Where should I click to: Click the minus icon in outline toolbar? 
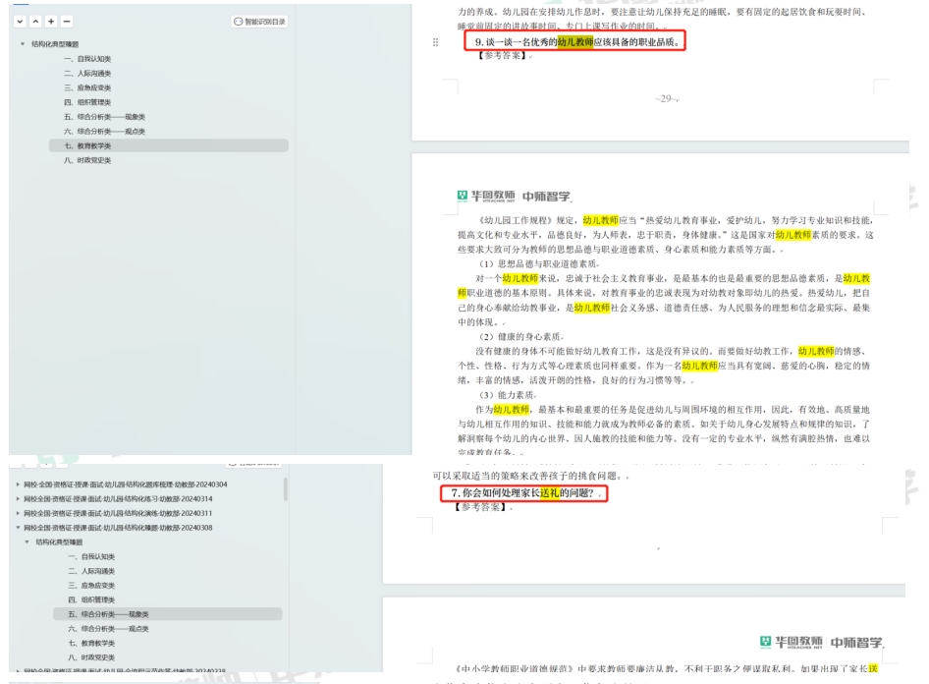tap(68, 21)
